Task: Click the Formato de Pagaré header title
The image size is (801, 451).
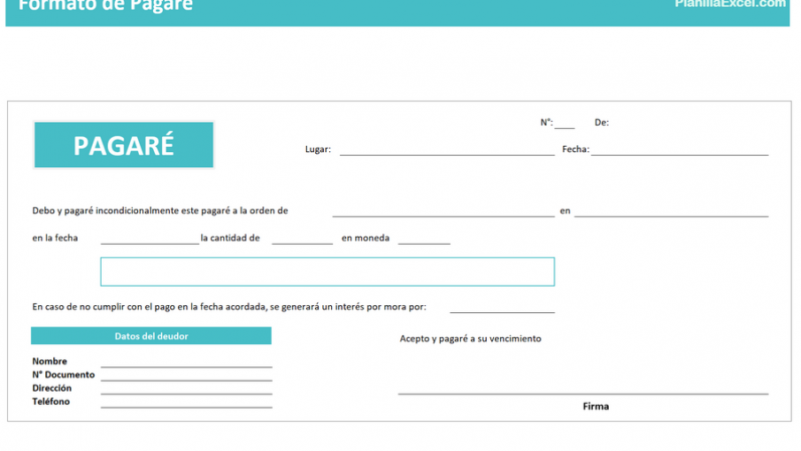Action: [x=105, y=6]
